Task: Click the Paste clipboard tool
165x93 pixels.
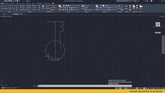Action: tap(134, 7)
